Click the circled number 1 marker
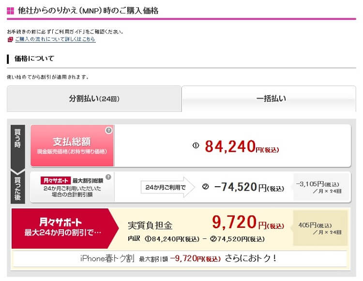 tap(196, 146)
